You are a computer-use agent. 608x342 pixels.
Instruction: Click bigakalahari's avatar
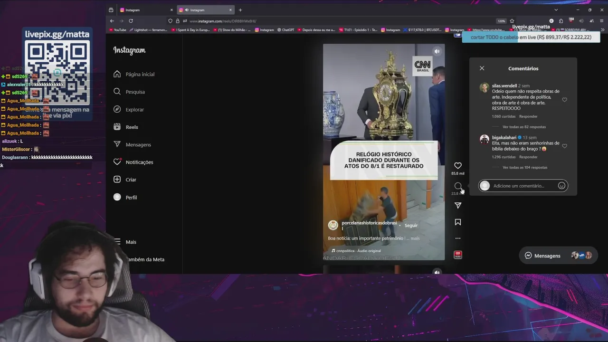pyautogui.click(x=484, y=139)
